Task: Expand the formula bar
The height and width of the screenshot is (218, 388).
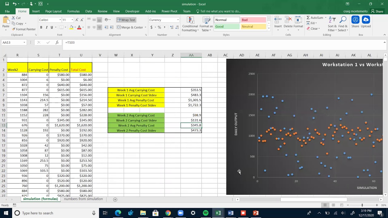Action: click(384, 43)
